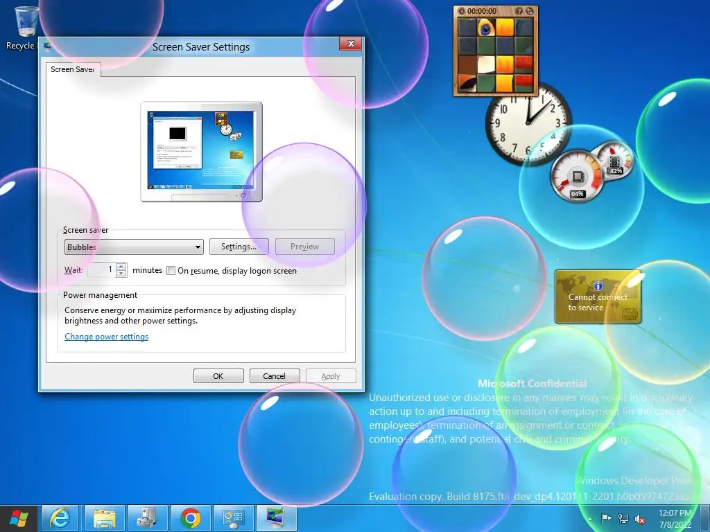Select the Screen Saver tab

[x=72, y=69]
